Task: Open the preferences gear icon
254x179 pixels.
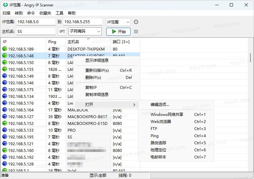Action: click(136, 22)
